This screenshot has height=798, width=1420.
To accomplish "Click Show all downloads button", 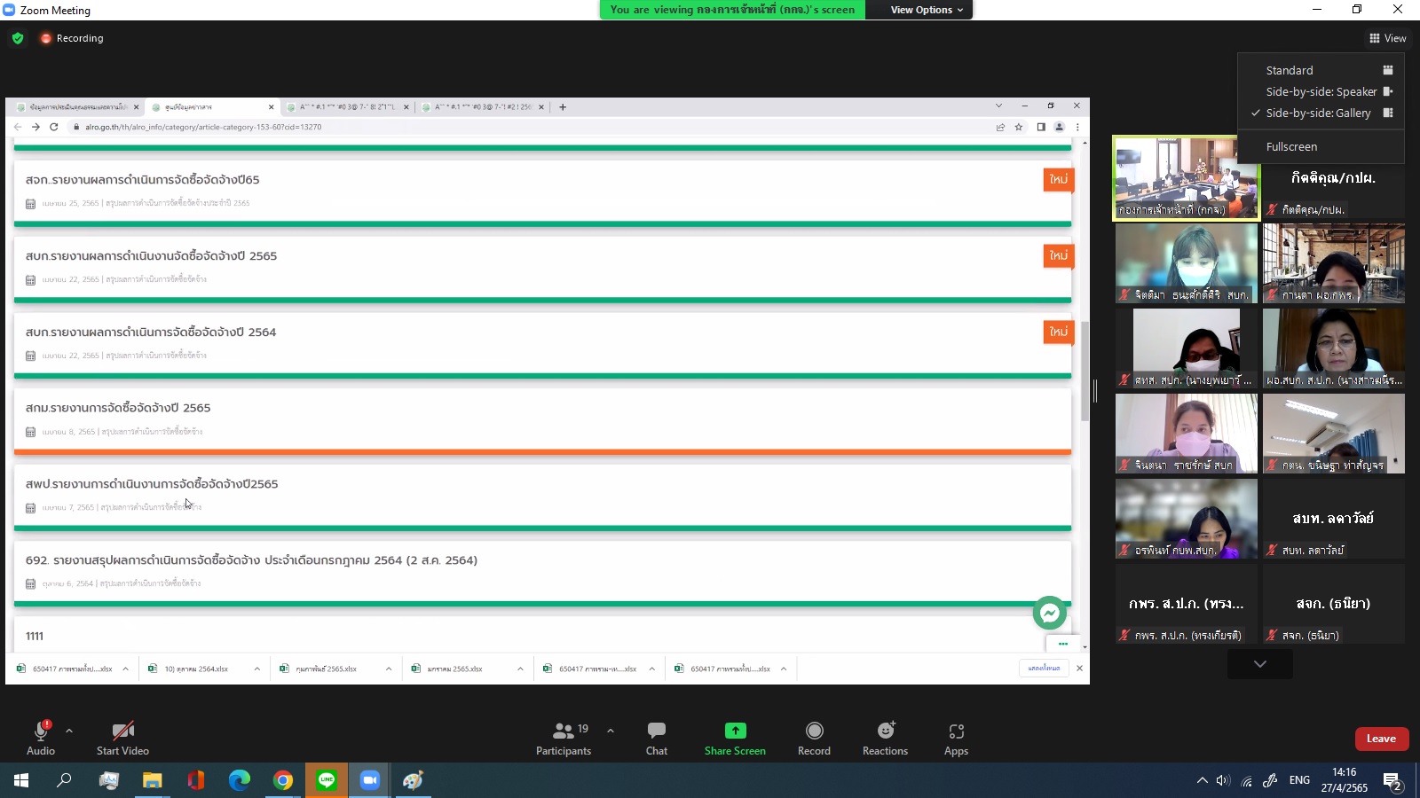I will click(x=1044, y=669).
